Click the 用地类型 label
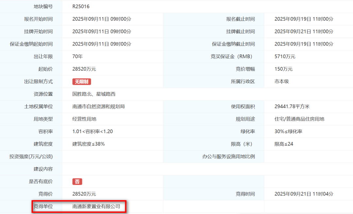Screen dimensions: 353x214 point(43,119)
